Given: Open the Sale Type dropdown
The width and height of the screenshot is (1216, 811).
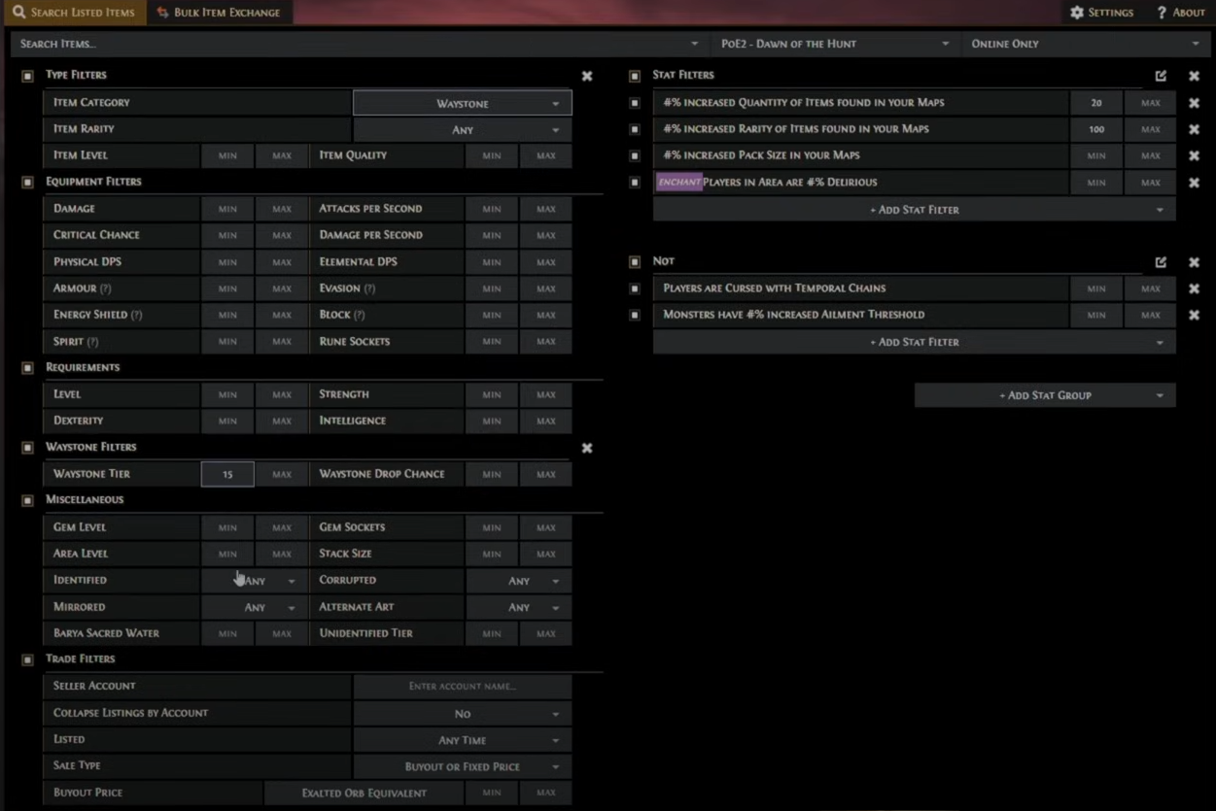Looking at the screenshot, I should point(462,766).
